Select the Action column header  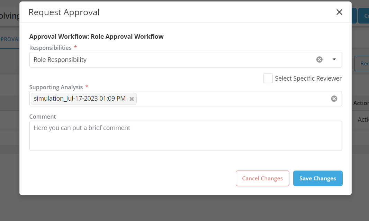click(361, 103)
